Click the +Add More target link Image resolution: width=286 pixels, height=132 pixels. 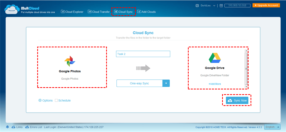215,84
